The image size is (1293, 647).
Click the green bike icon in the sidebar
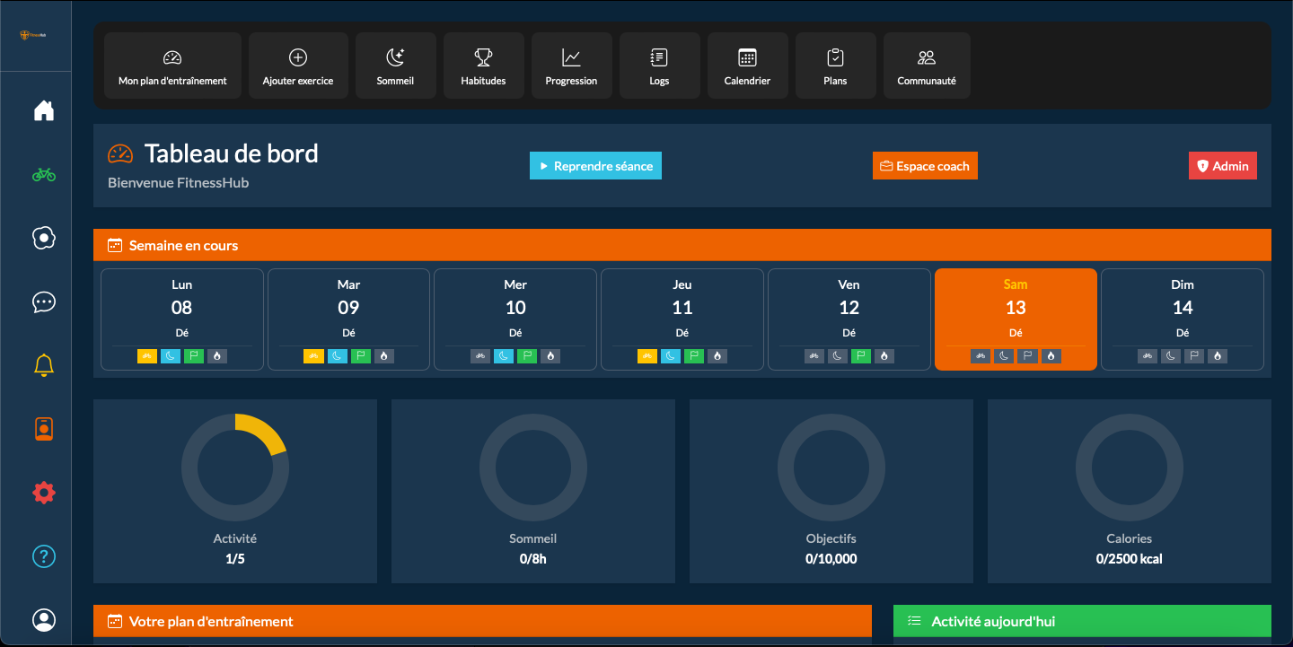coord(43,174)
